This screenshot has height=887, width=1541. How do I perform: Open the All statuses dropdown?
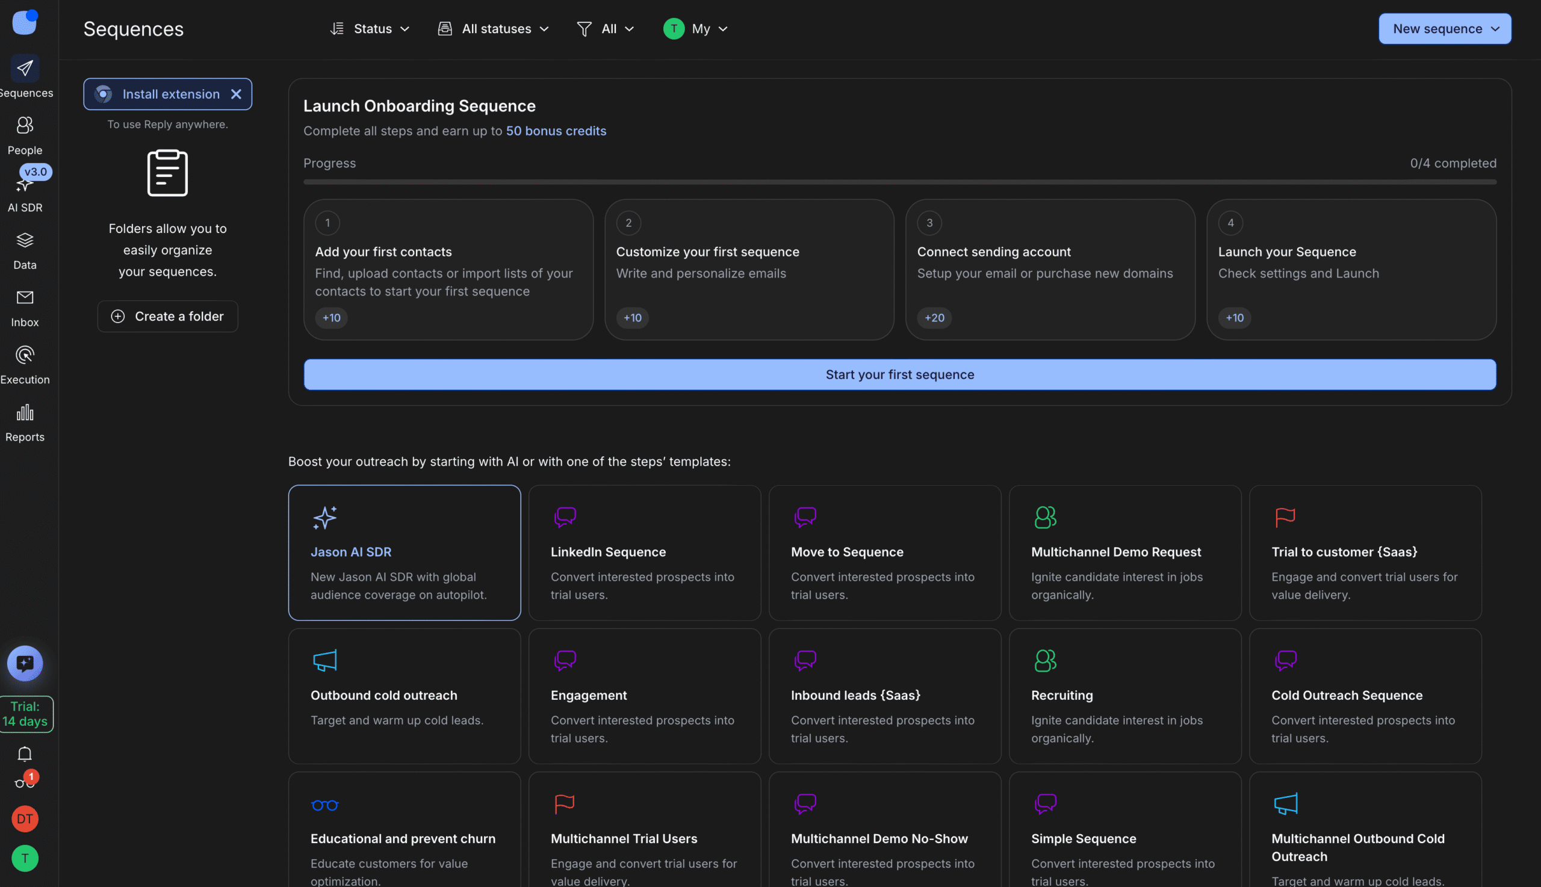tap(494, 29)
